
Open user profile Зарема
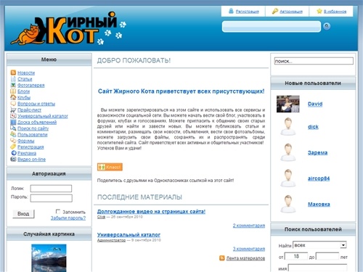tap(317, 153)
